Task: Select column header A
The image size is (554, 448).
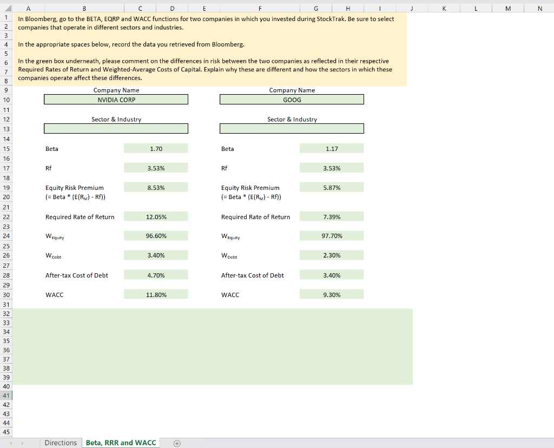Action: point(28,8)
